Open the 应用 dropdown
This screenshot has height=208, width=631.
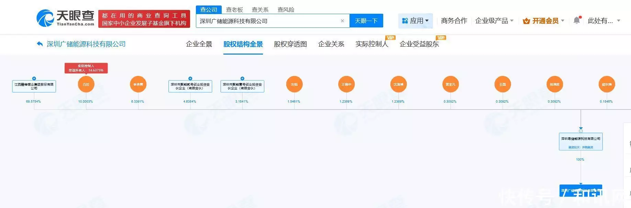click(416, 21)
